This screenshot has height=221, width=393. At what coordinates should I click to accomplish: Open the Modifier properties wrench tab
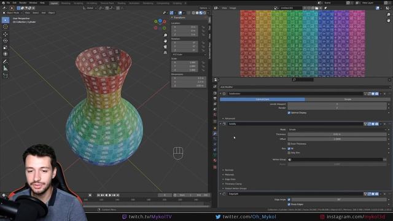pyautogui.click(x=215, y=134)
